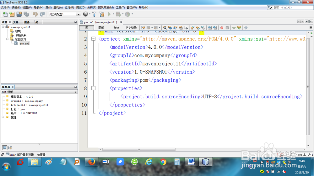Open dropdown arrow beside Debug Project
This screenshot has height=176, width=314.
123,14
